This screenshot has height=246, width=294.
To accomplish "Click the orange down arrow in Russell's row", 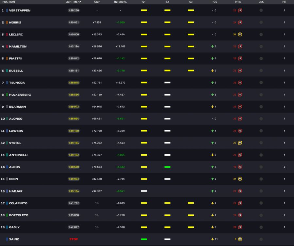I will tap(212, 71).
